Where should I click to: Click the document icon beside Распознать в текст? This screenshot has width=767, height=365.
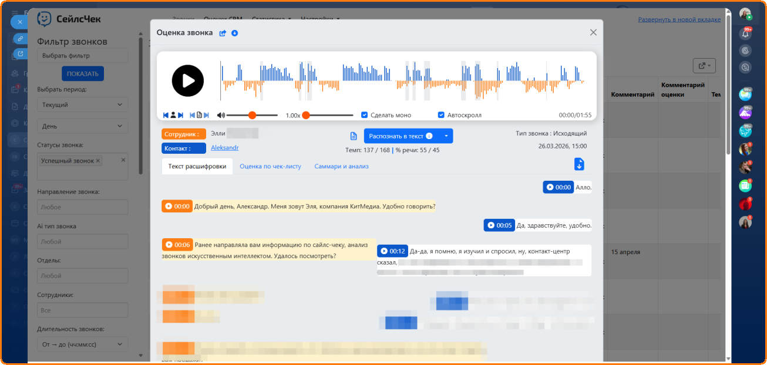(x=354, y=136)
